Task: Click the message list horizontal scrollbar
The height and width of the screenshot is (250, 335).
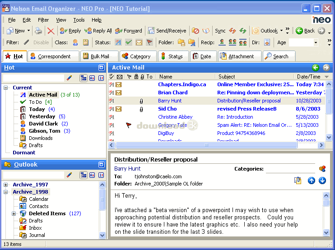Action: point(206,145)
